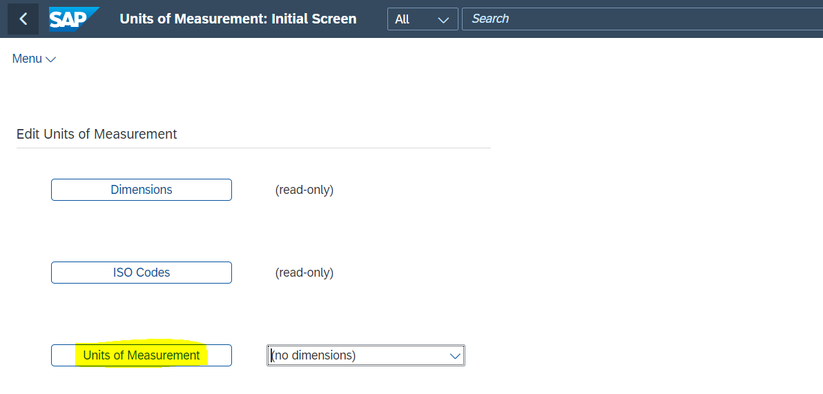Click the chevron arrow of the All selector
Screen dimensions: 823x394
(x=443, y=20)
